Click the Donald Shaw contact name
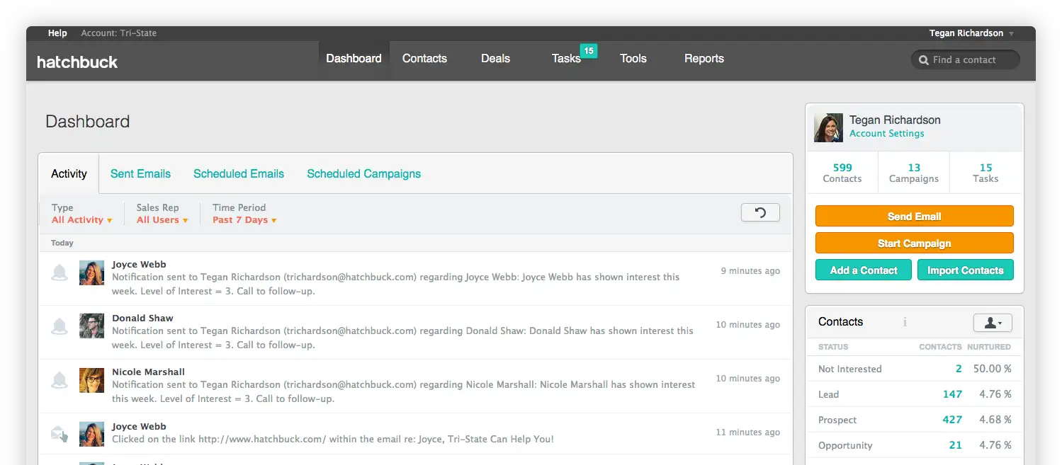 142,318
